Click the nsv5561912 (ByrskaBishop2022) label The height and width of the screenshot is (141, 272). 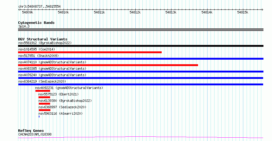[x=45, y=43]
